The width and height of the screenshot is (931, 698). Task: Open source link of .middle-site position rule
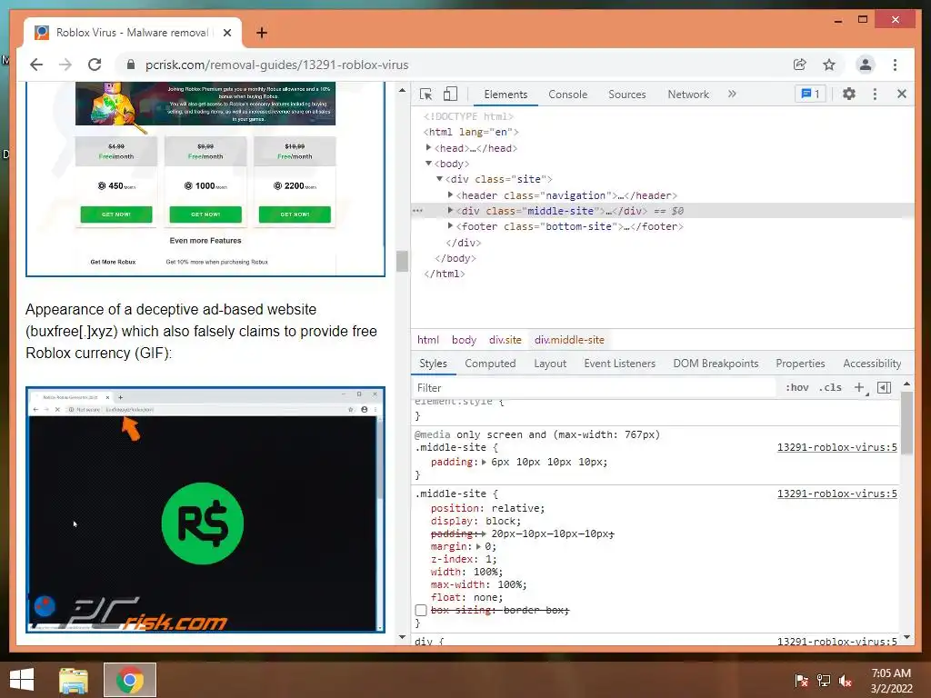(x=836, y=494)
